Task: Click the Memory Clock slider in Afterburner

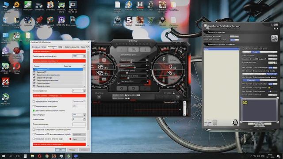Action: click(x=134, y=78)
